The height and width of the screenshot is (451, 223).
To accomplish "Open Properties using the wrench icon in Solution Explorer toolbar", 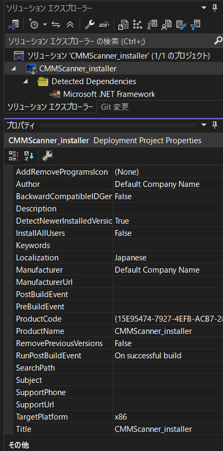I will coord(90,24).
